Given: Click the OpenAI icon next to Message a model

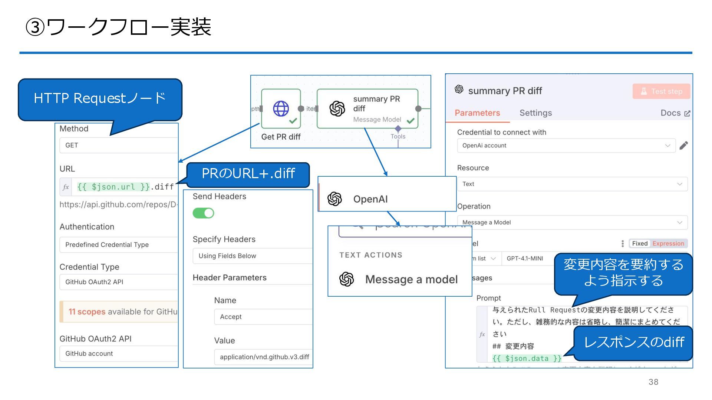Looking at the screenshot, I should 346,279.
